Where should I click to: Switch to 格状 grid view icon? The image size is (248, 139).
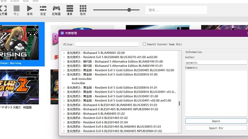83,8
